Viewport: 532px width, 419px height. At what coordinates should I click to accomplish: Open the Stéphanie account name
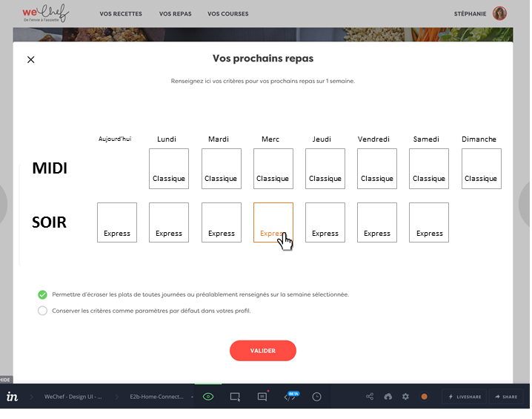pyautogui.click(x=470, y=14)
